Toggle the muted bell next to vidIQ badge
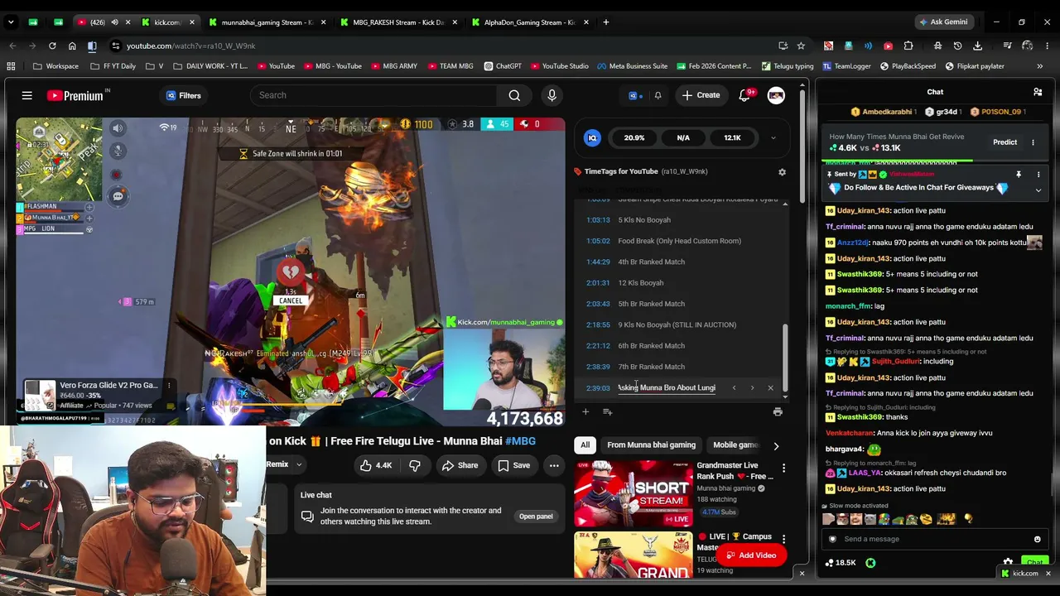Screen dimensions: 1060x596 tap(658, 96)
